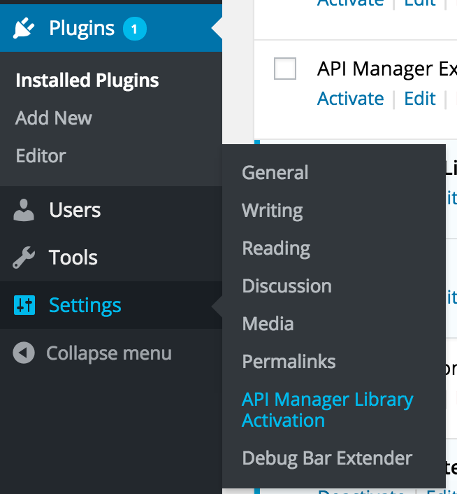This screenshot has height=494, width=457.
Task: Select General in the Settings flyout
Action: [x=275, y=173]
